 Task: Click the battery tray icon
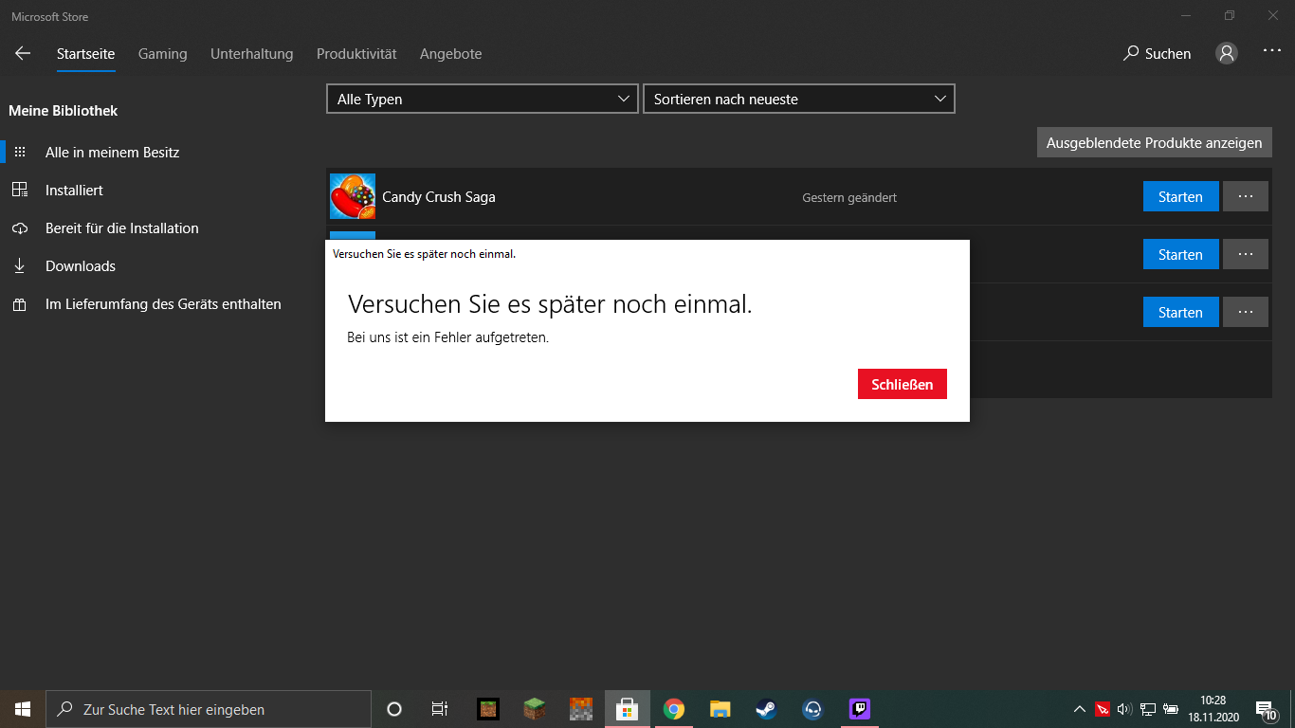pos(1171,709)
